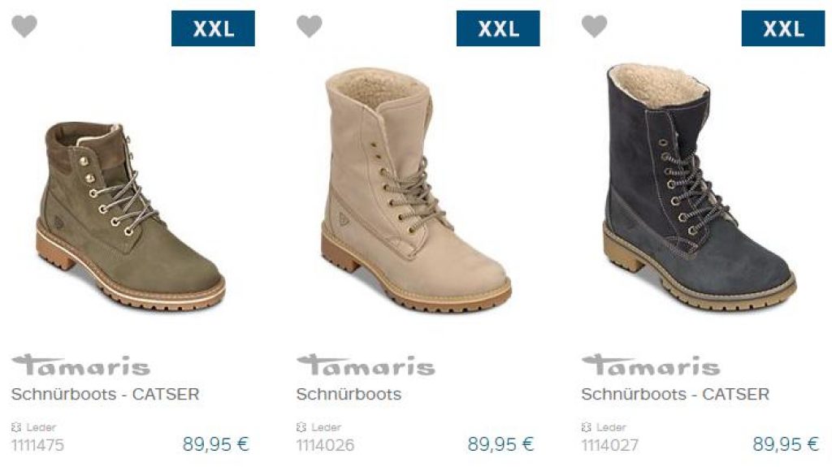Favorite the olive CATSER boot with heart icon
The image size is (832, 467).
pyautogui.click(x=24, y=27)
